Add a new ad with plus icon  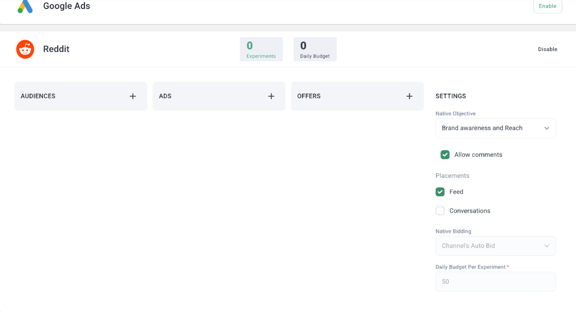pos(271,96)
